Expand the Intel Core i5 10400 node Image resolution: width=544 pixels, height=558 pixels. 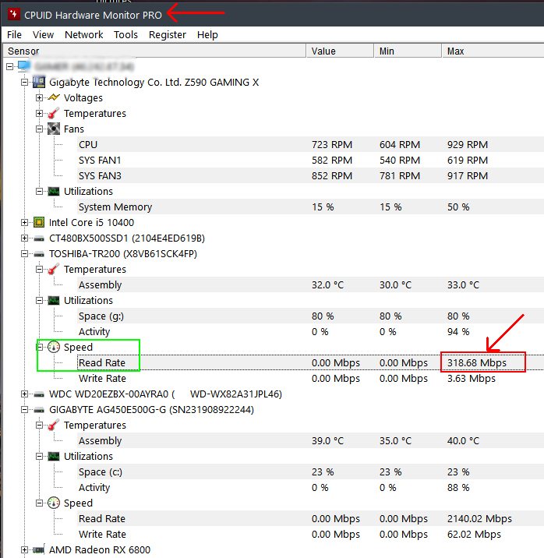click(24, 223)
